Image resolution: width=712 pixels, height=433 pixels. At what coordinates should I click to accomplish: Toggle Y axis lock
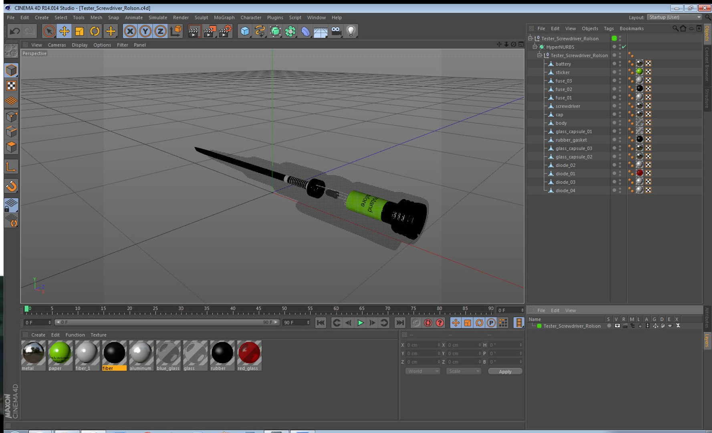[x=145, y=31]
